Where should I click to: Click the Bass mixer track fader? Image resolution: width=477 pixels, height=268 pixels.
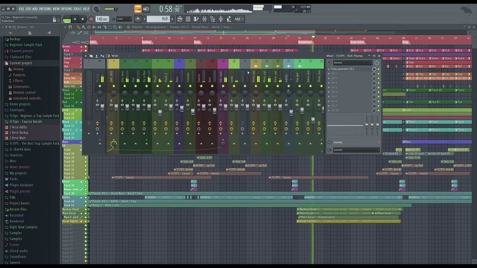[182, 109]
